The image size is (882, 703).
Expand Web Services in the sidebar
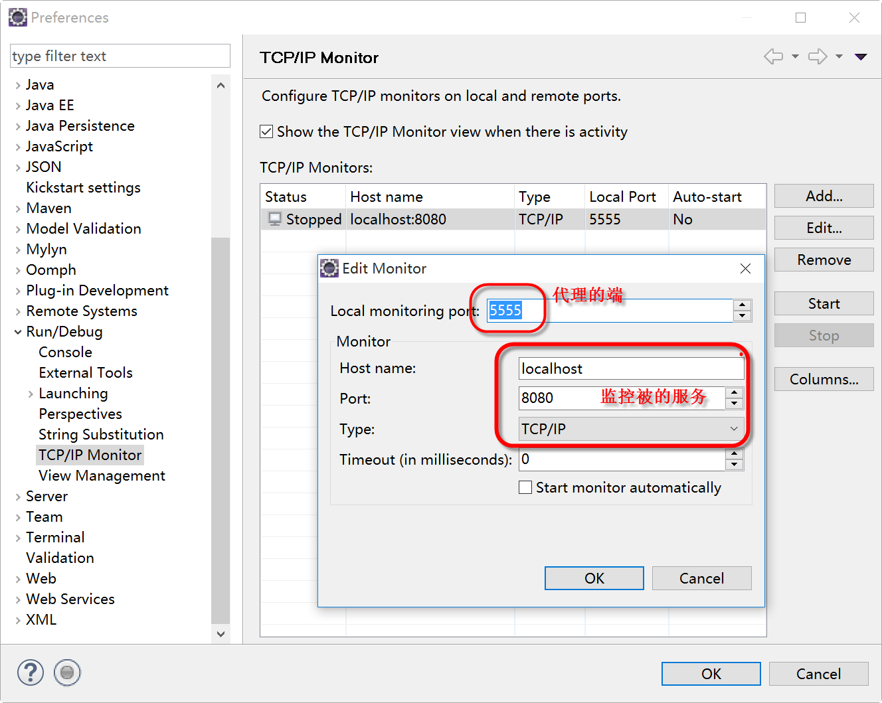pos(17,599)
